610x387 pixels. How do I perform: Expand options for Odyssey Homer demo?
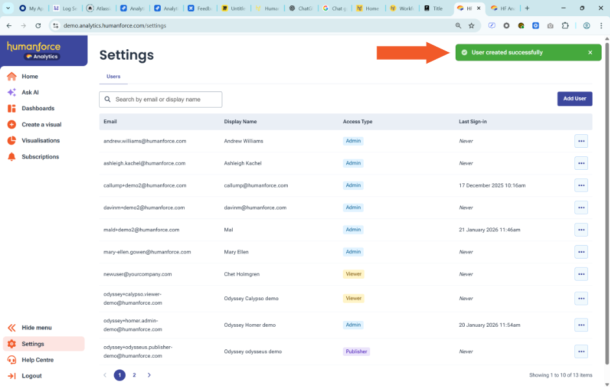(581, 325)
